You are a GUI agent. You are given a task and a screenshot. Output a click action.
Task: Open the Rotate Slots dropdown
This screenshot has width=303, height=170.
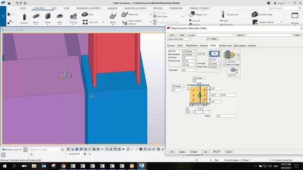click(216, 67)
